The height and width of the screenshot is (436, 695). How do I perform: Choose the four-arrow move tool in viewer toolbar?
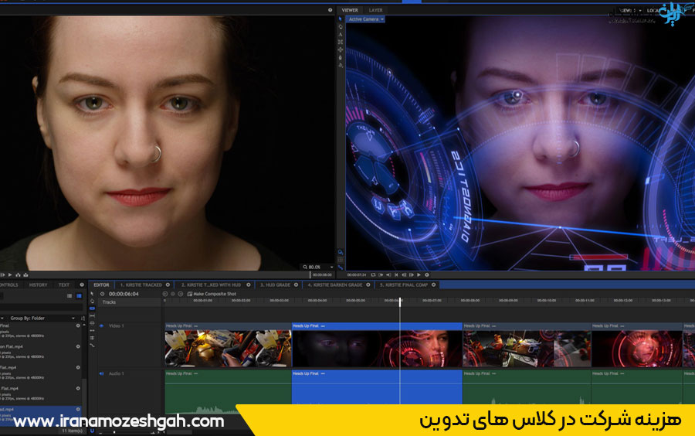click(341, 49)
